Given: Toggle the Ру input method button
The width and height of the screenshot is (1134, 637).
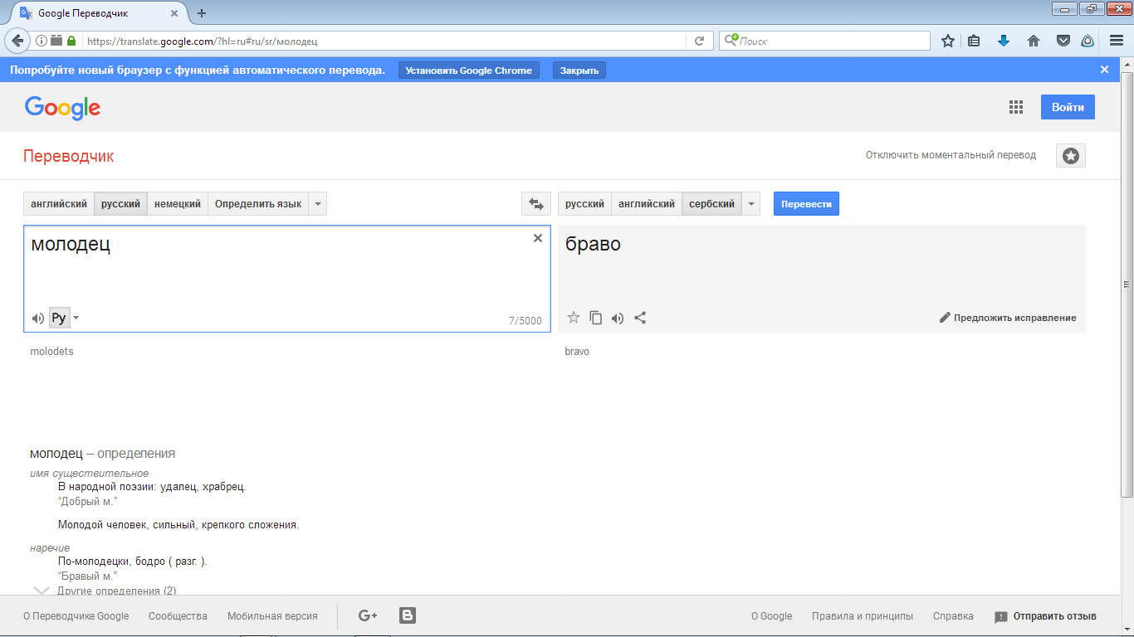Looking at the screenshot, I should pos(59,318).
